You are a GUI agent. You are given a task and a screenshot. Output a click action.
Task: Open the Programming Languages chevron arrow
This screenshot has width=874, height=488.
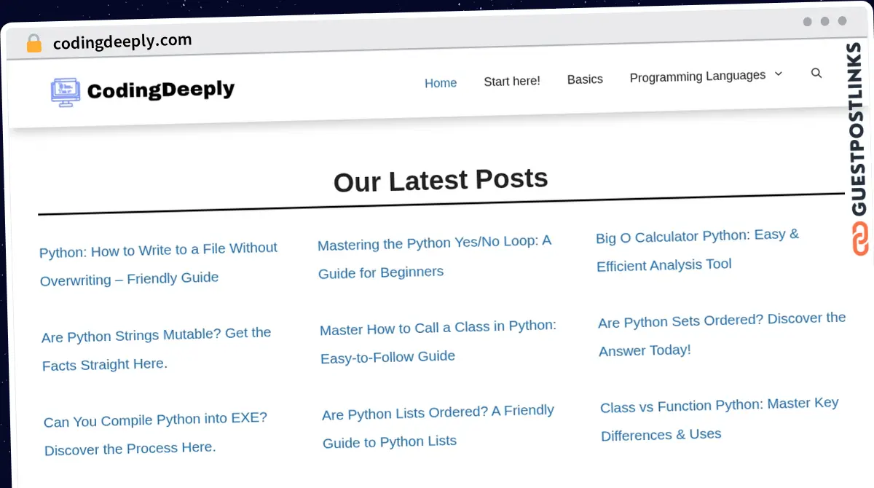coord(778,74)
